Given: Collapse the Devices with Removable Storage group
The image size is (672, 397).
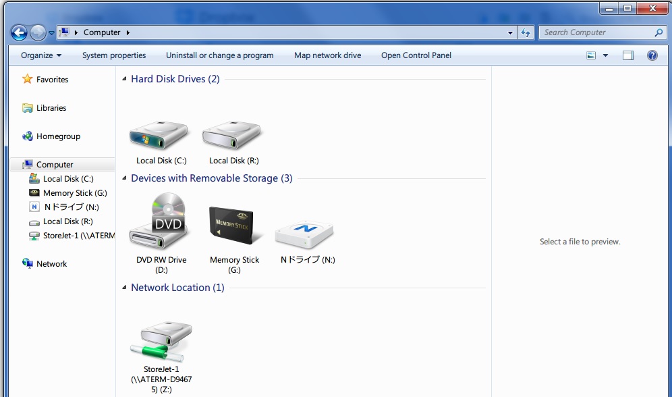Looking at the screenshot, I should click(x=124, y=179).
